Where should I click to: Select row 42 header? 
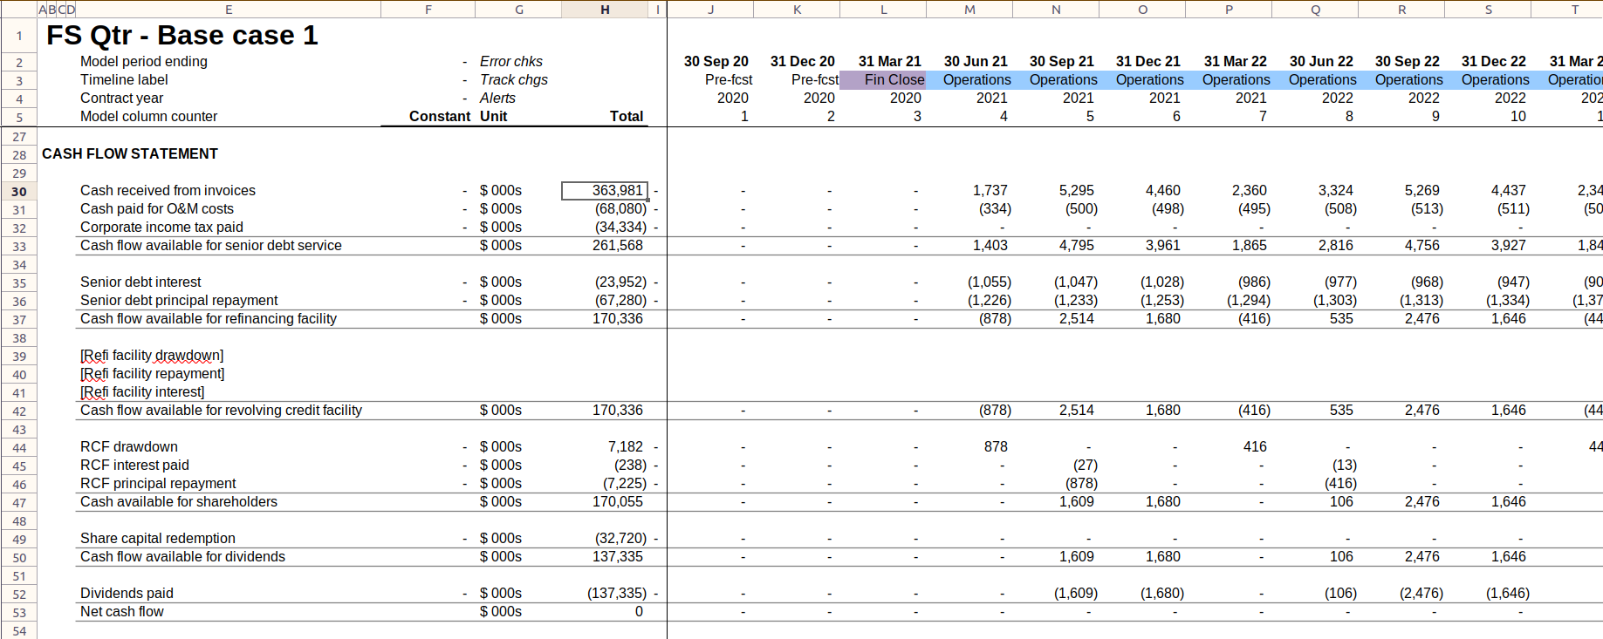coord(18,411)
